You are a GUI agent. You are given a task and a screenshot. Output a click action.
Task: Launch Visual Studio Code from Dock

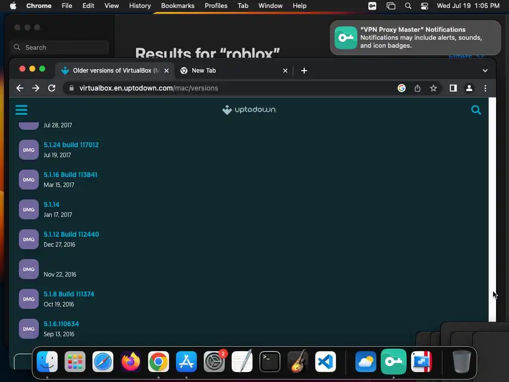tap(326, 362)
